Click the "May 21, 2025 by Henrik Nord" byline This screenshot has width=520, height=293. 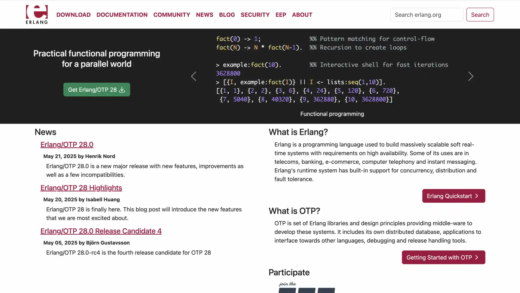(79, 156)
